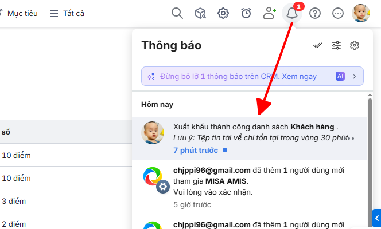Toggle the notification bell icon
The image size is (381, 229).
(x=292, y=13)
